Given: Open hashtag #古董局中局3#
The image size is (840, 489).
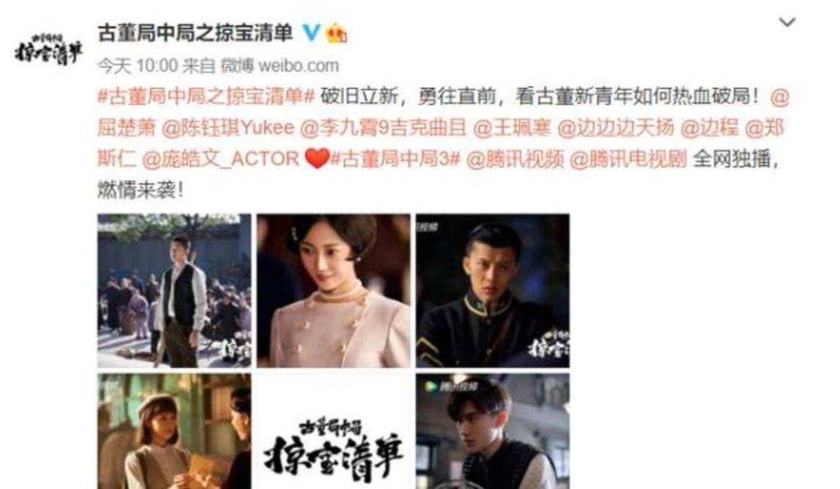Looking at the screenshot, I should [x=395, y=159].
